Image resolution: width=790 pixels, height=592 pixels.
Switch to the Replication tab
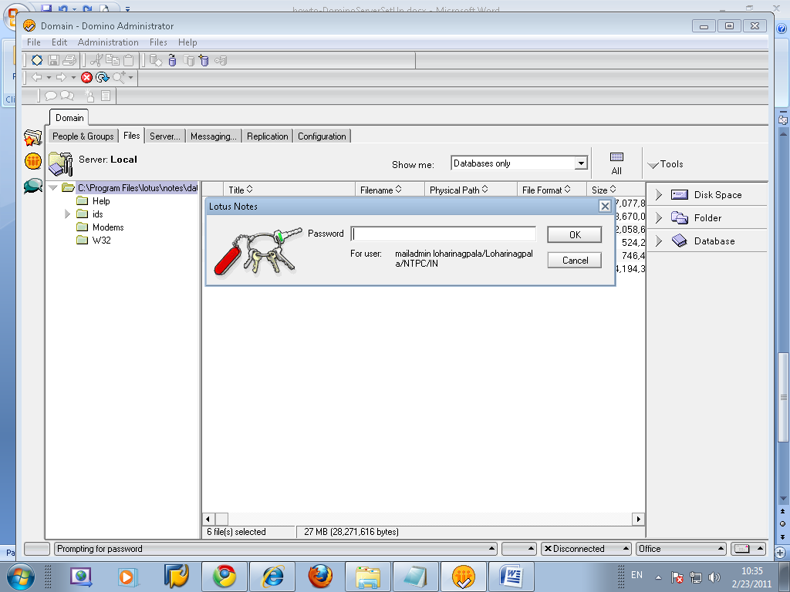click(x=268, y=136)
